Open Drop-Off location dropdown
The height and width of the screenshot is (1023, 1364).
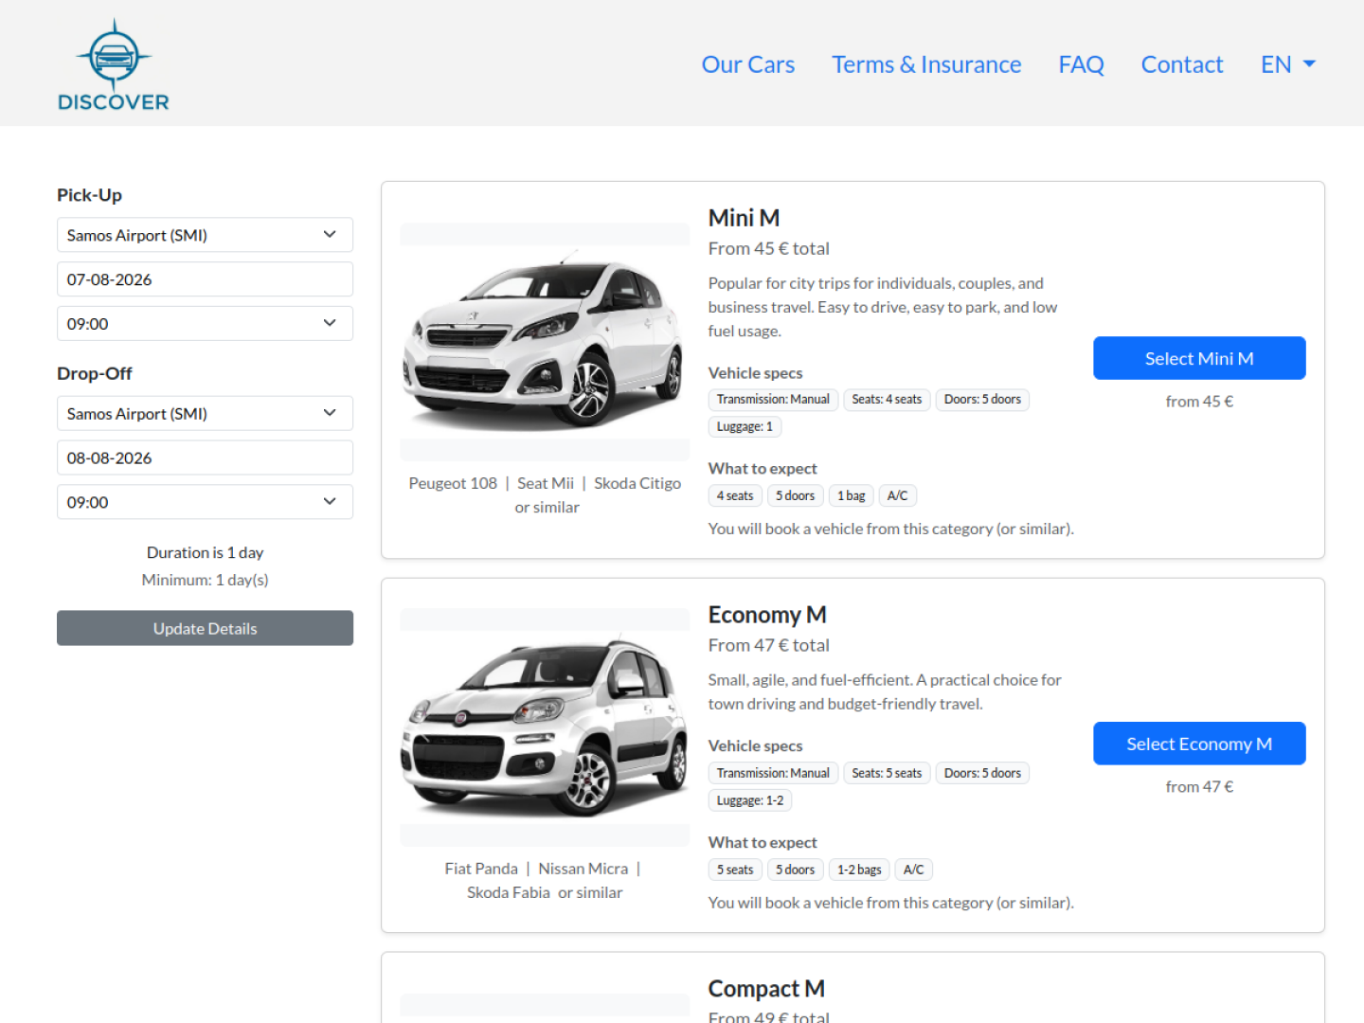[205, 414]
